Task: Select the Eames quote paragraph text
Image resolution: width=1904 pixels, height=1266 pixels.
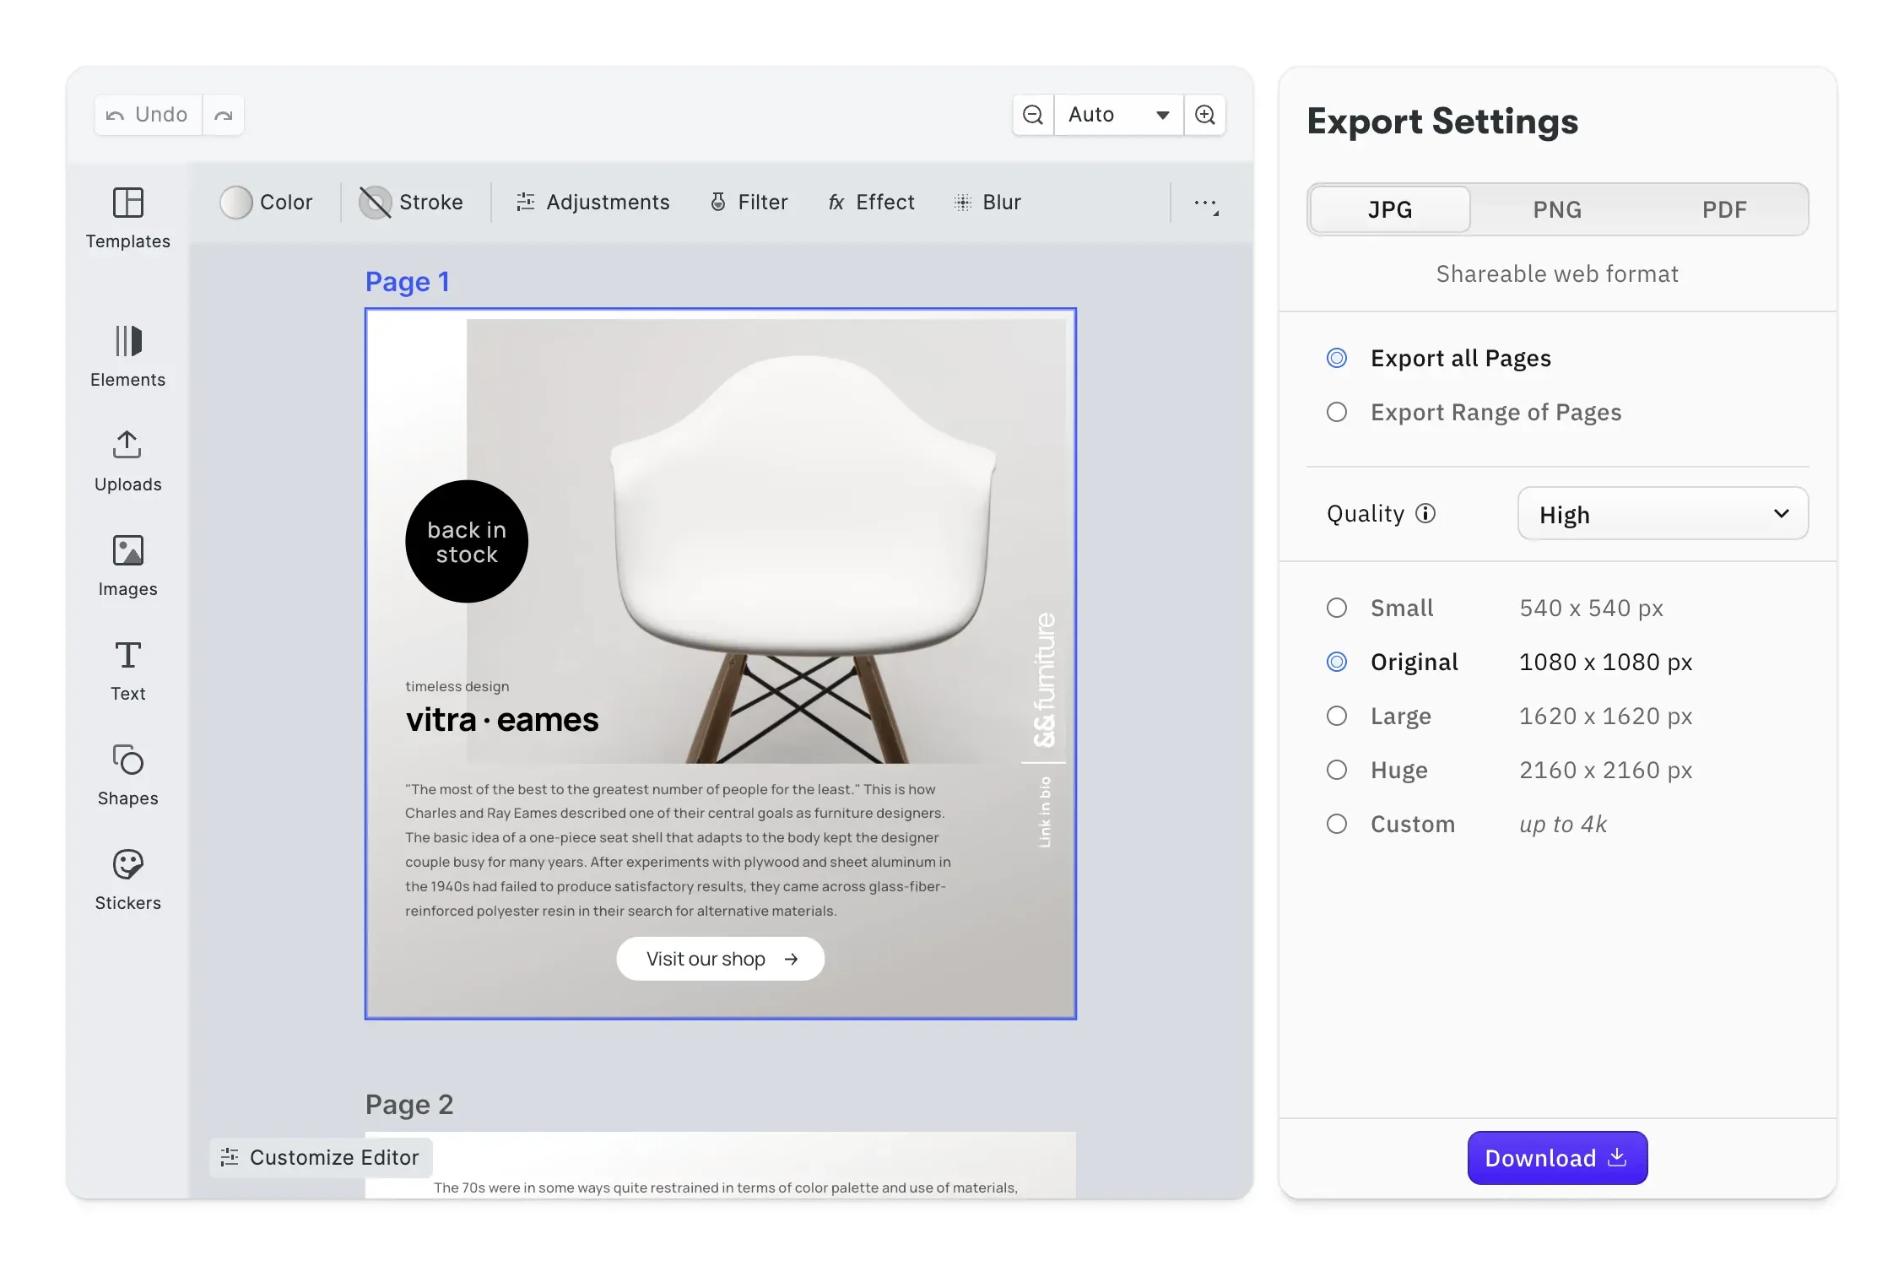Action: (678, 850)
